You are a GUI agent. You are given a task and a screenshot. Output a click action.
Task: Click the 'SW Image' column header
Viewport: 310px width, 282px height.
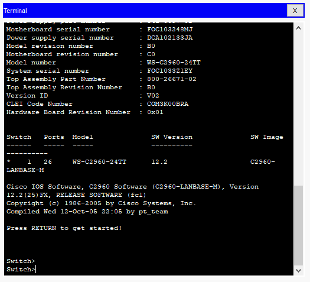coord(267,137)
